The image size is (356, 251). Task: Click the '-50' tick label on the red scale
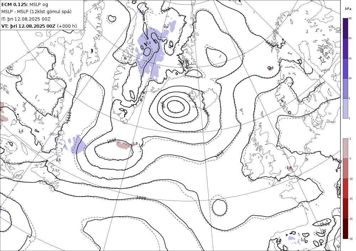tap(350, 239)
